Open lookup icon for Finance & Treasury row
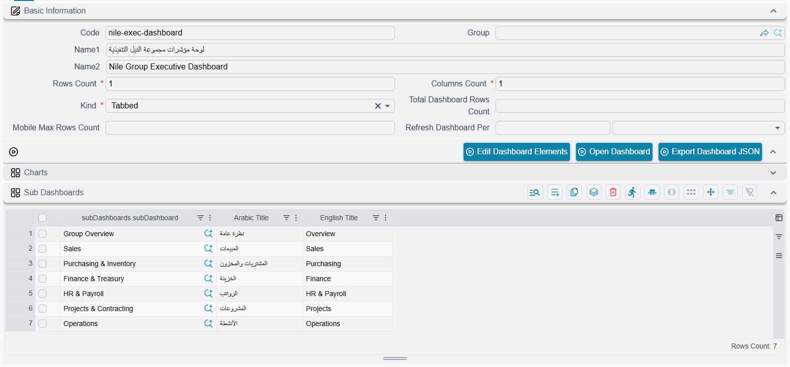Image resolution: width=790 pixels, height=367 pixels. click(208, 279)
